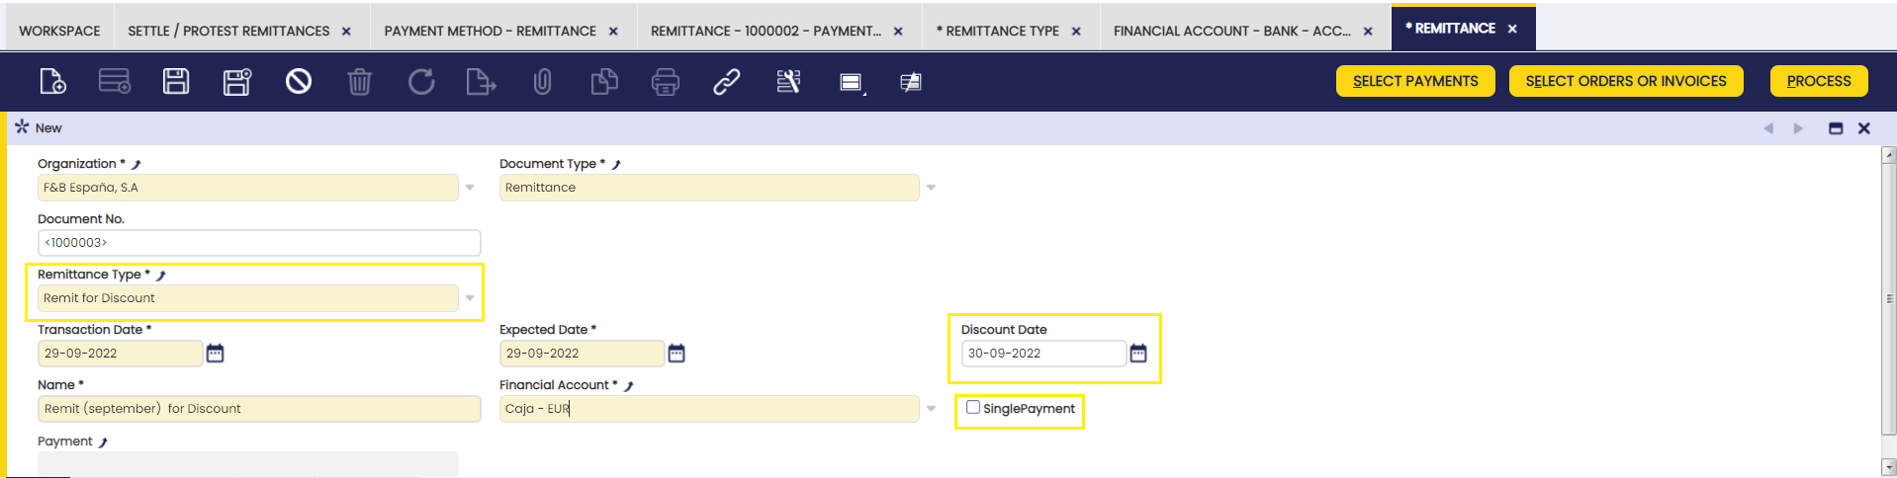
Task: Print the record with printer icon
Action: [666, 81]
